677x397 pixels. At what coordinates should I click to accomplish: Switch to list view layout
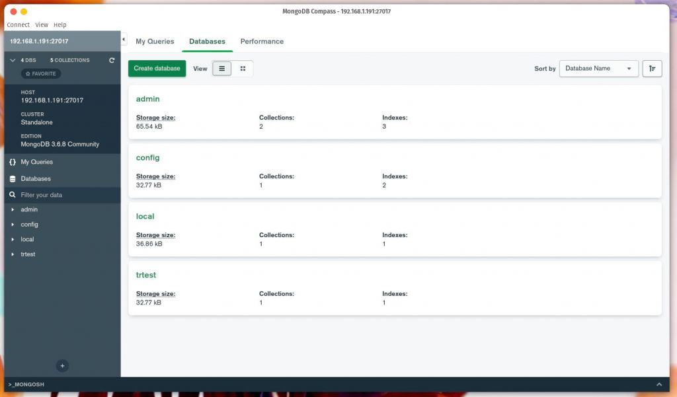tap(221, 68)
